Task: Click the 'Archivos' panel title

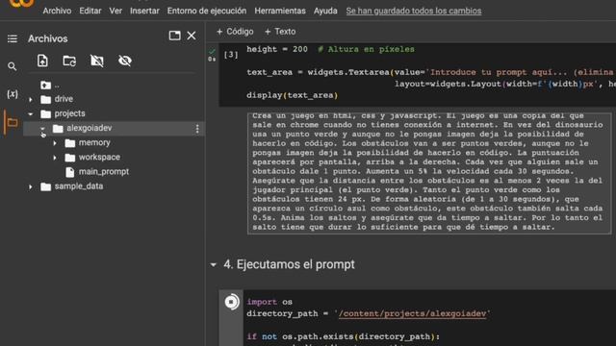Action: coord(47,38)
